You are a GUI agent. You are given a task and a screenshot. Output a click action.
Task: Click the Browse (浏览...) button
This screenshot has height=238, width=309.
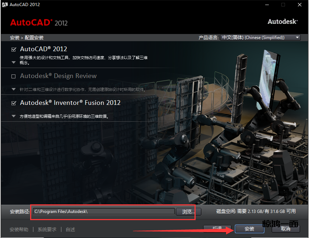[188, 212]
